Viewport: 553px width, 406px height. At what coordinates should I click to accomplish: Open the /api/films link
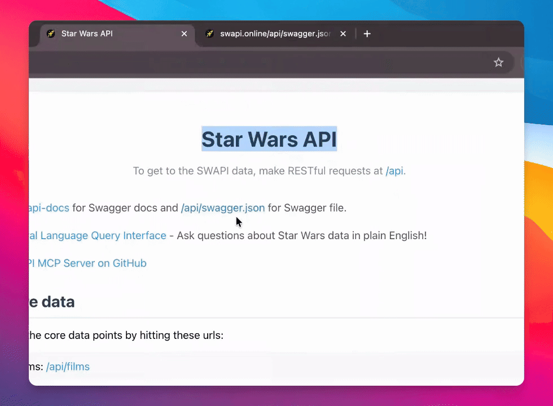(68, 367)
